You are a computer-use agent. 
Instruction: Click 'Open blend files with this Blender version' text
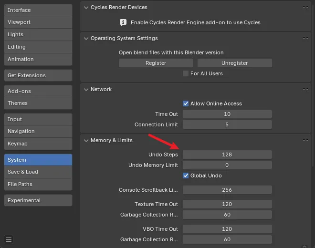click(x=171, y=52)
